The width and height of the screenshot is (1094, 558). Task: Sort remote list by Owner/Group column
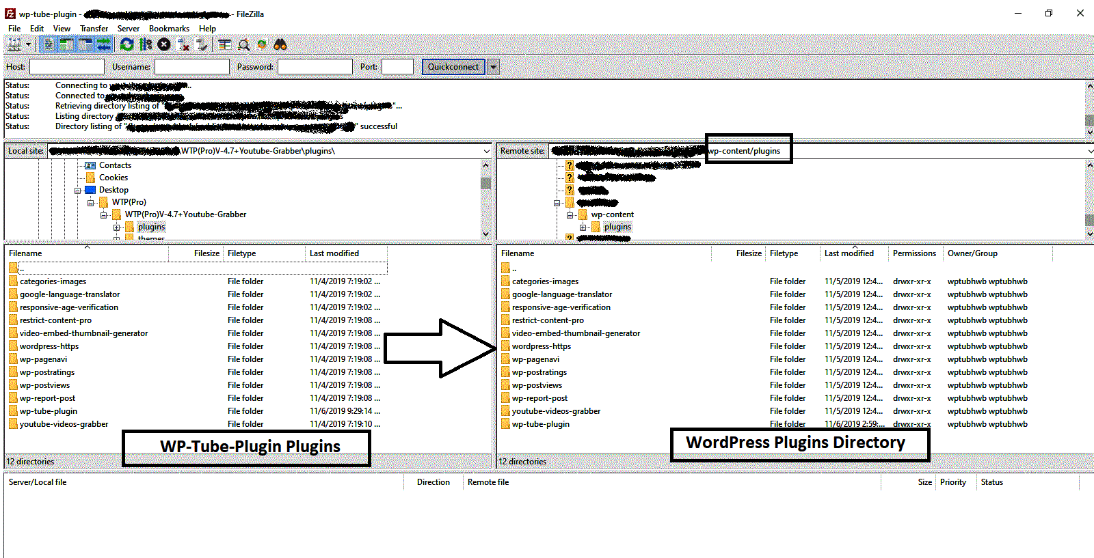pyautogui.click(x=998, y=253)
